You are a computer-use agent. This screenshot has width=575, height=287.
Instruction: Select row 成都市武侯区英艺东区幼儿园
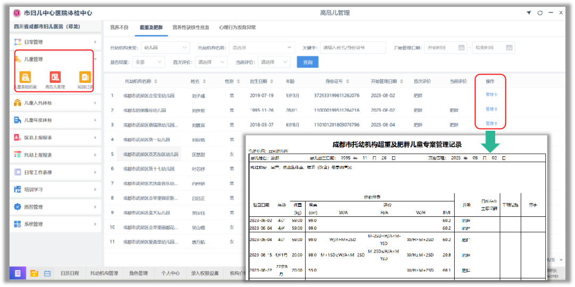[x=151, y=154]
